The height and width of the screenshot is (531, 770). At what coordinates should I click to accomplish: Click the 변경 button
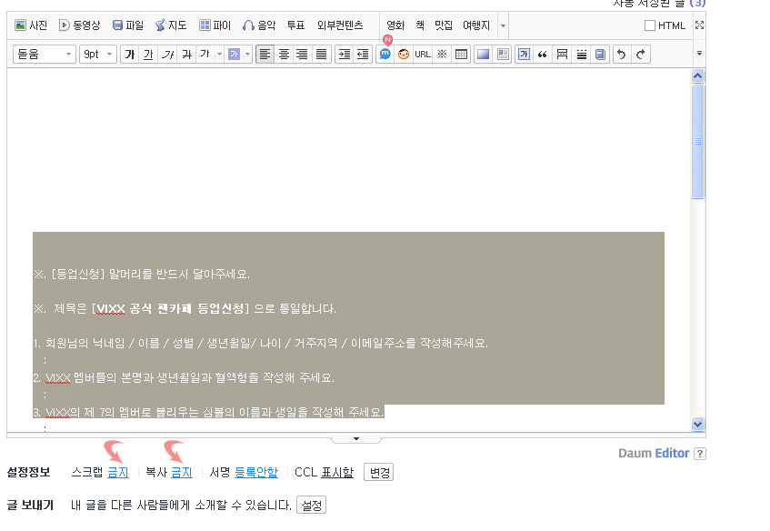(378, 473)
